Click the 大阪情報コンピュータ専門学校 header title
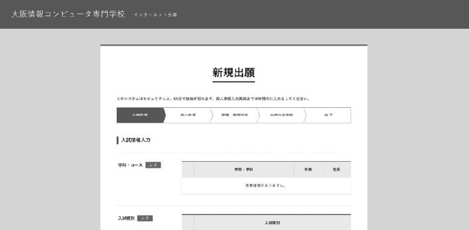 [68, 14]
